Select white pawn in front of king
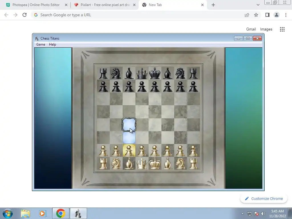The image size is (292, 219). (155, 151)
